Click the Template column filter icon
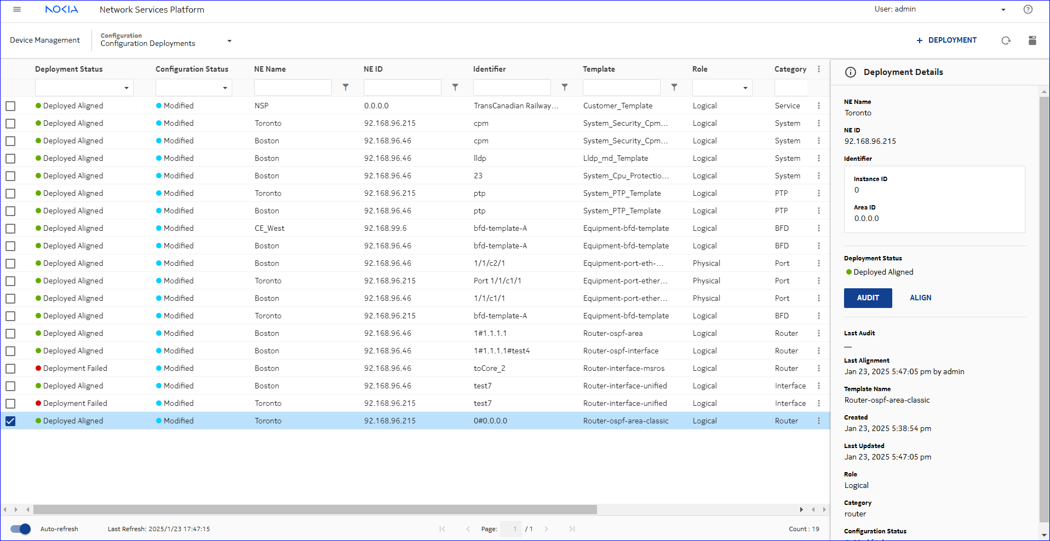 [674, 88]
